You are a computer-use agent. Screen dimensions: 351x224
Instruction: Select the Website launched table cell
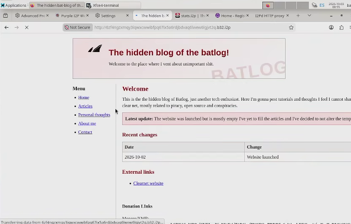(x=298, y=157)
